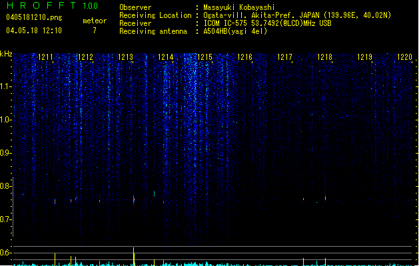The height and width of the screenshot is (266, 419).
Task: Click the 1211 time axis marker
Action: click(46, 57)
